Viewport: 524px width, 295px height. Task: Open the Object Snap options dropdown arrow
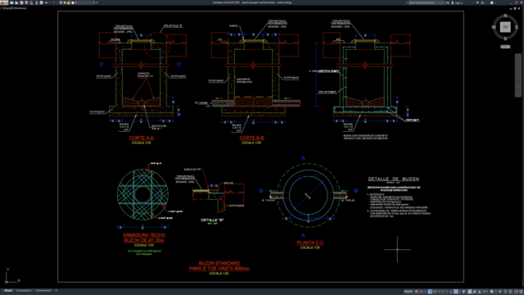pos(460,292)
